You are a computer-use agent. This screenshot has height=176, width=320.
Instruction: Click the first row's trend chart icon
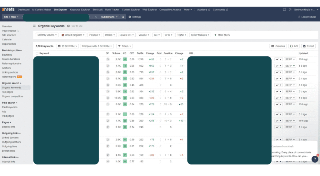278,59
